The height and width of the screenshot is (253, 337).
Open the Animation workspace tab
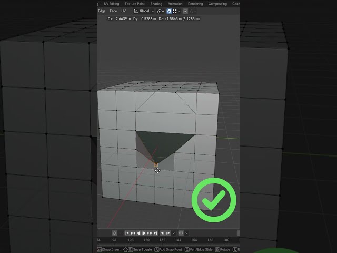(x=175, y=4)
